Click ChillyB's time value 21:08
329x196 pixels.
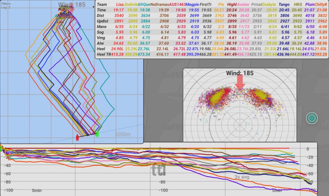click(322, 10)
